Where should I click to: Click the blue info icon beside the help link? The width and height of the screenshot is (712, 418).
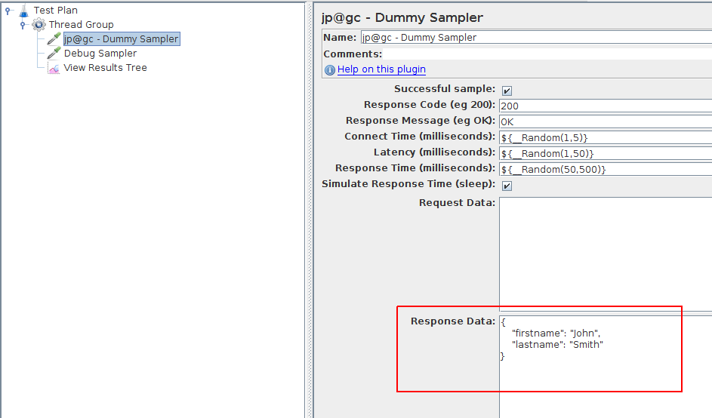click(x=330, y=70)
